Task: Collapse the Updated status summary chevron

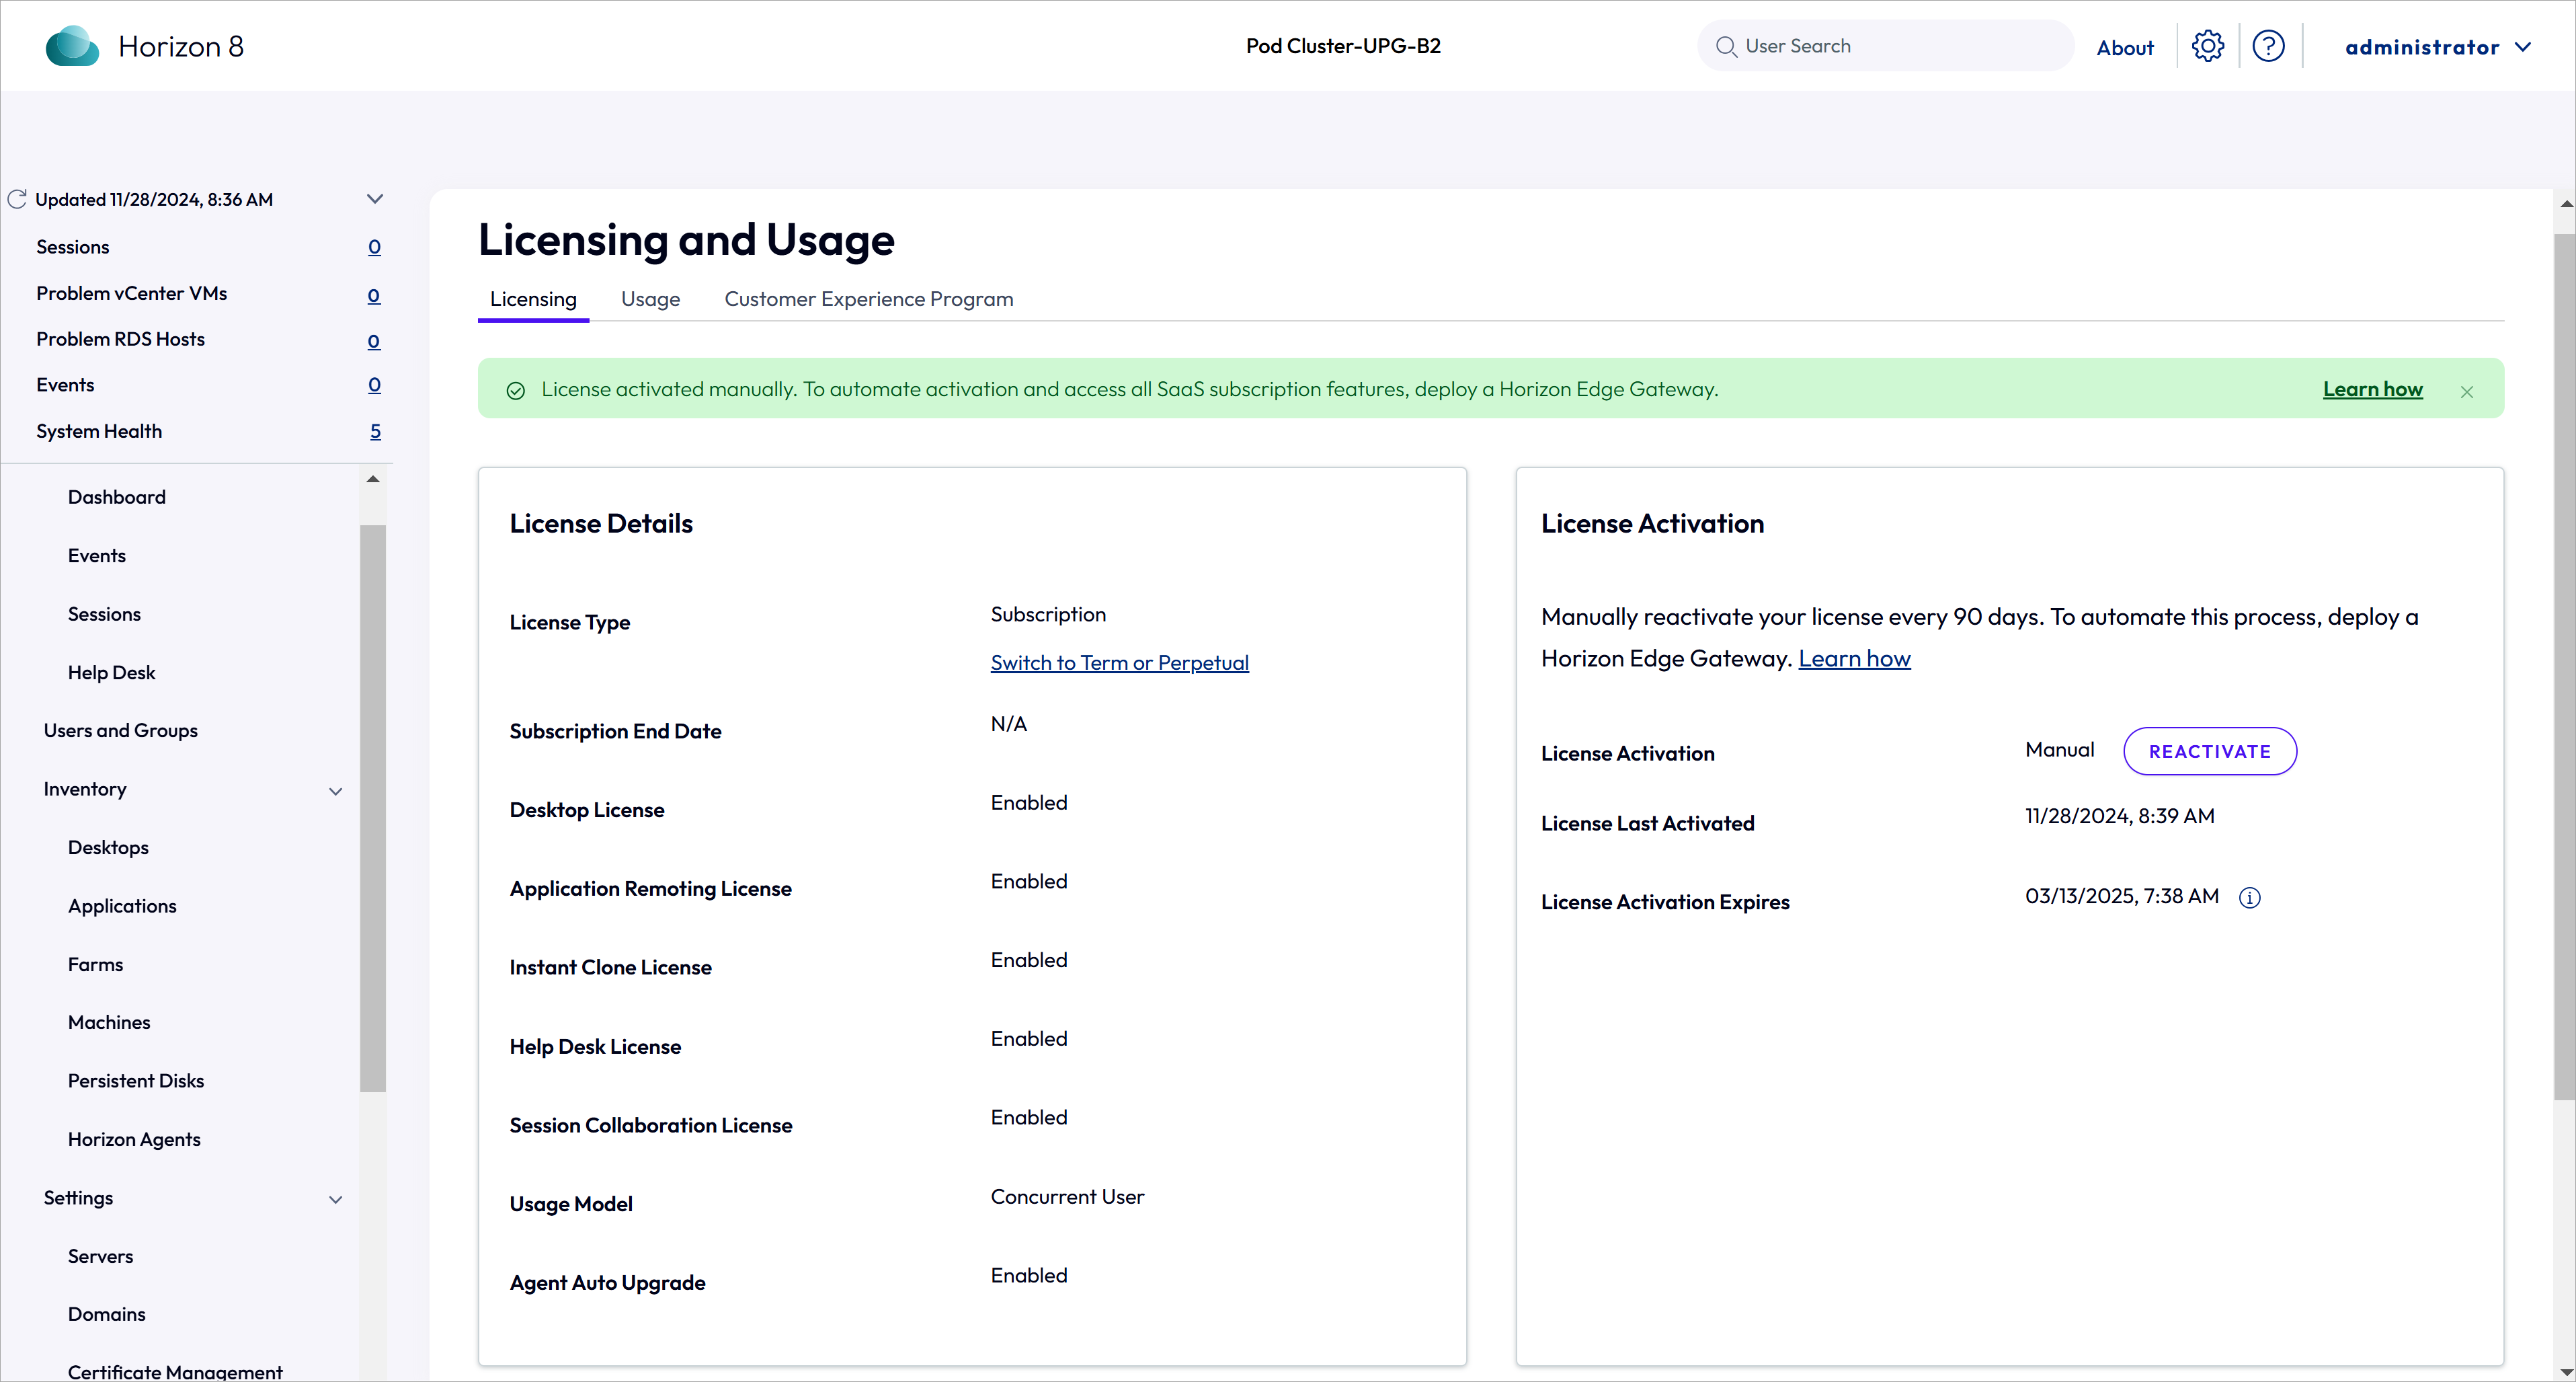Action: click(x=375, y=199)
